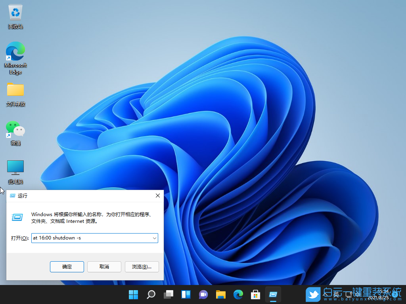
Task: Select the Run dialog taskbar icon
Action: point(273,294)
